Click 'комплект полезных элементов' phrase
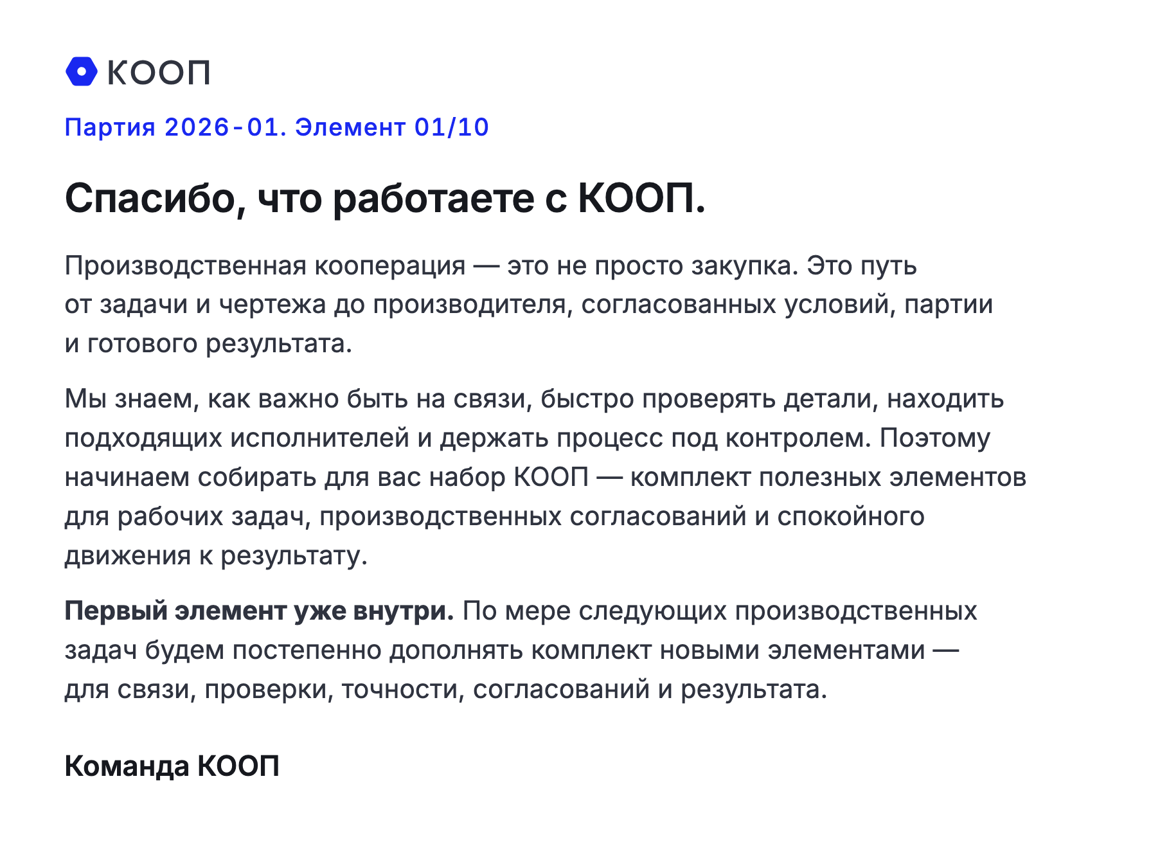Image resolution: width=1169 pixels, height=844 pixels. pyautogui.click(x=828, y=478)
